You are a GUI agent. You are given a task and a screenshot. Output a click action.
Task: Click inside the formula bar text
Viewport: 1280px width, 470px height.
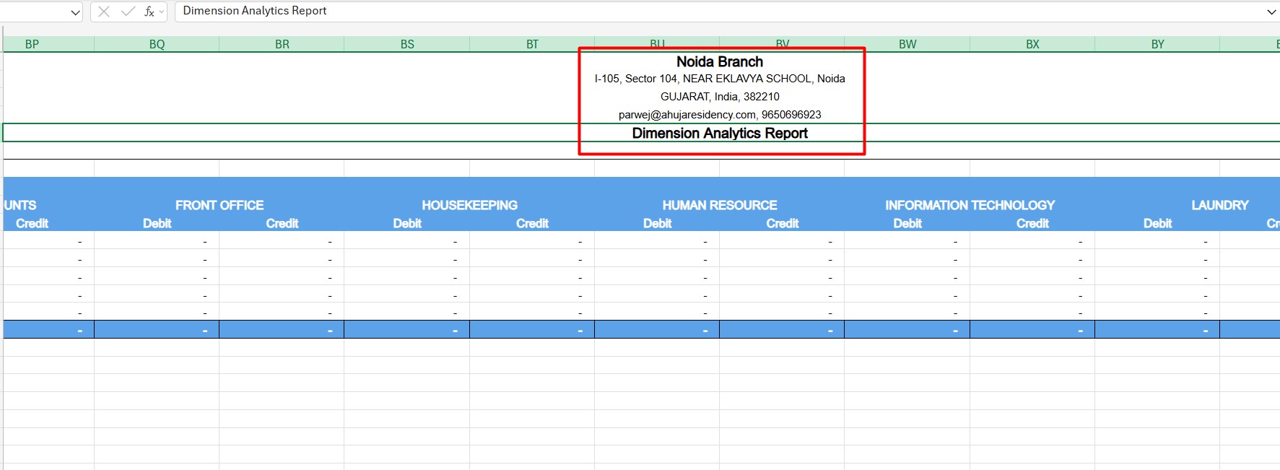coord(255,11)
